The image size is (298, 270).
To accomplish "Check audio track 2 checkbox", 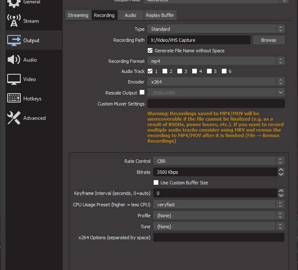I will pyautogui.click(x=165, y=71).
